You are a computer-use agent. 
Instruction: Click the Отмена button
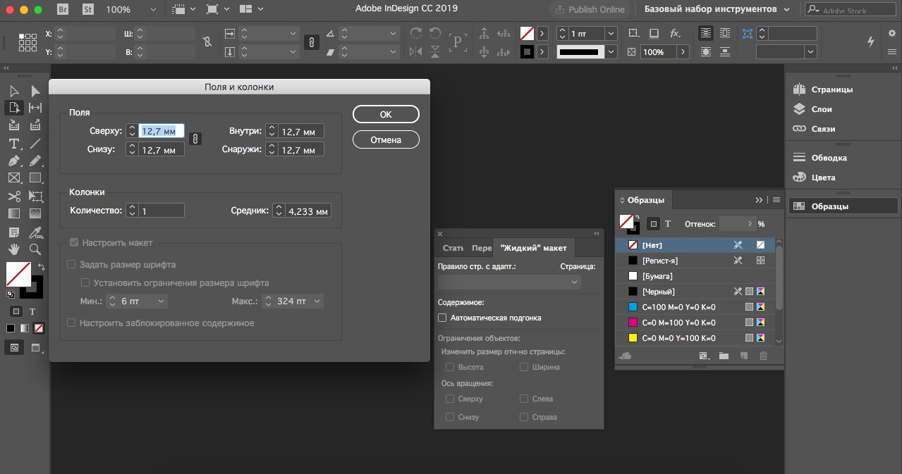[x=386, y=139]
